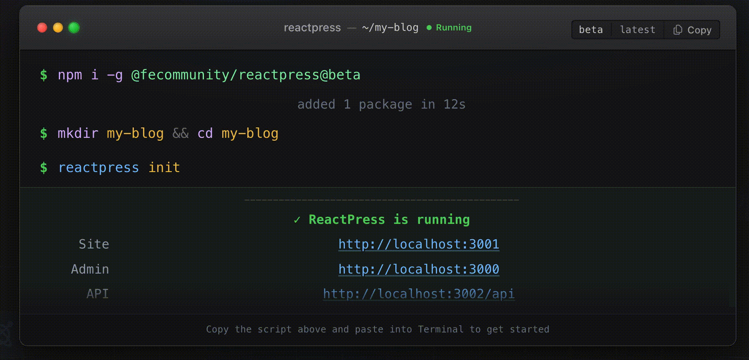
Task: Click the 'added 1 package in 12s' output
Action: click(x=381, y=104)
